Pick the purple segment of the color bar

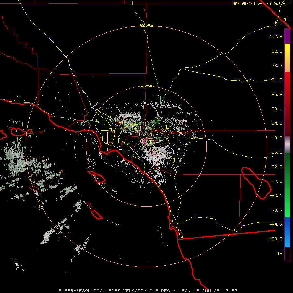pos(287,36)
